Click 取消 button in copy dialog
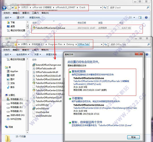The height and width of the screenshot is (142, 153). [133, 137]
